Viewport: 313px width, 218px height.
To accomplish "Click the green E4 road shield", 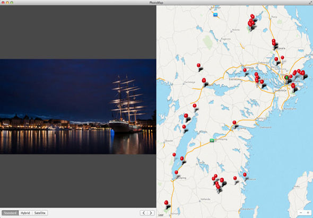I will click(x=212, y=141).
